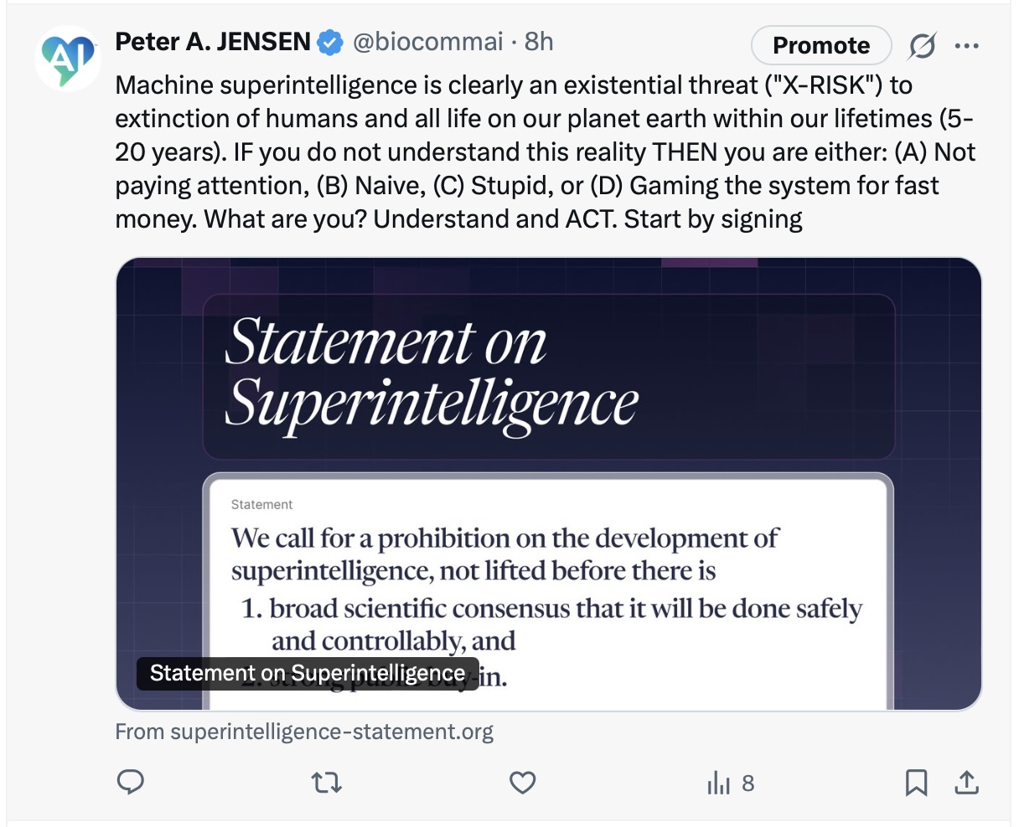The height and width of the screenshot is (827, 1019).
Task: Toggle bookmark for this post
Action: pos(916,783)
